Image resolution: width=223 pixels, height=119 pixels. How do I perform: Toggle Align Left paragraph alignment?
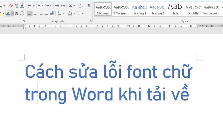click(x=30, y=13)
